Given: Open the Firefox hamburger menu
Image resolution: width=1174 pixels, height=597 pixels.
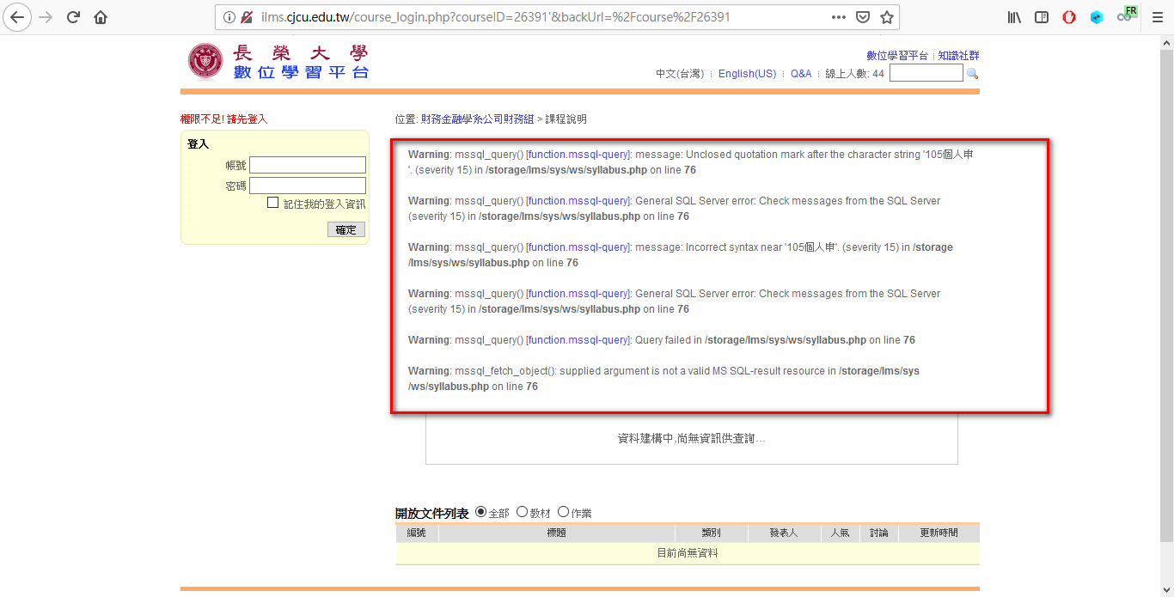Looking at the screenshot, I should coord(1157,17).
